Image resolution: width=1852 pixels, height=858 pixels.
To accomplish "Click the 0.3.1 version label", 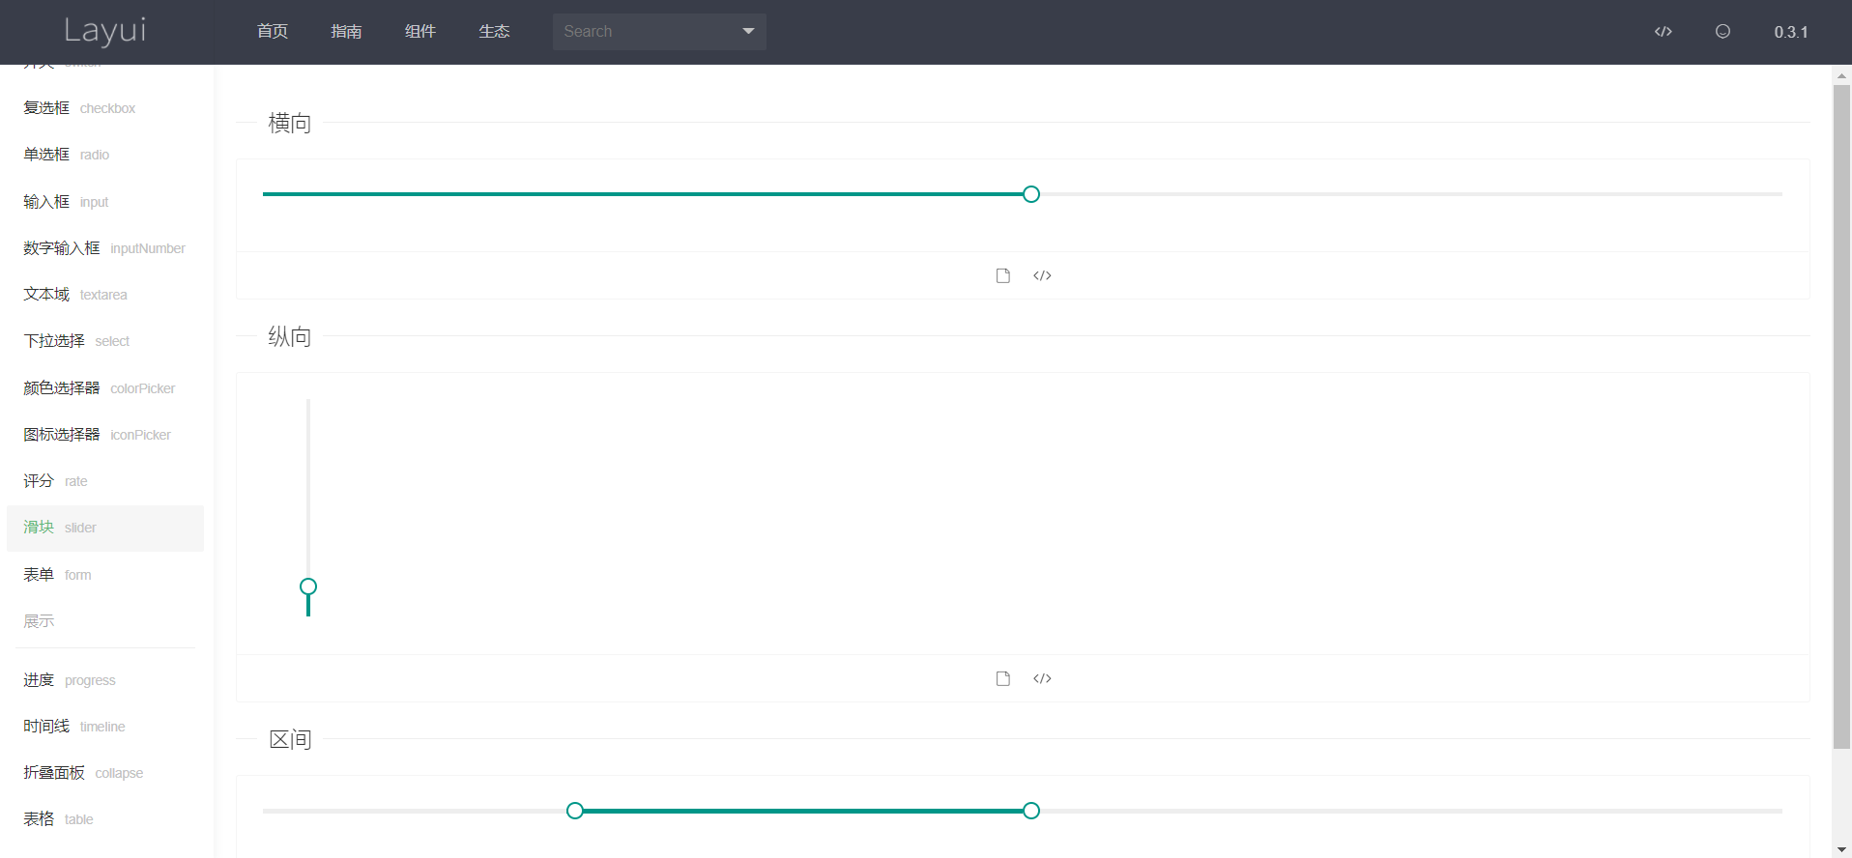I will 1790,32.
